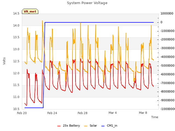Click the Time x-axis label
The width and height of the screenshot is (175, 131).
(x=154, y=117)
